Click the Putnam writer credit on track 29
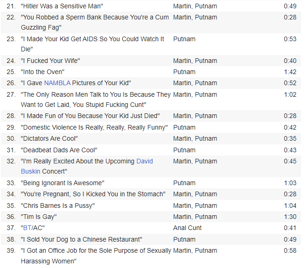Screen dimensions: 308x268 (184, 127)
